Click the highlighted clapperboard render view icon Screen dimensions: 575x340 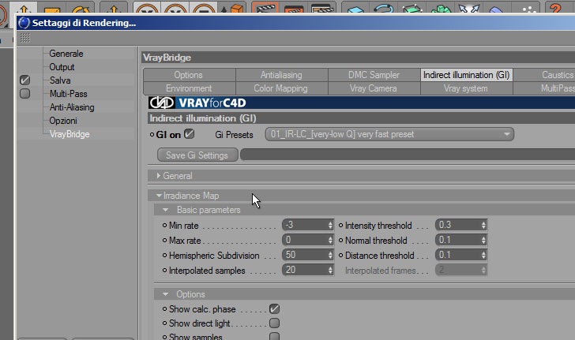click(x=265, y=7)
